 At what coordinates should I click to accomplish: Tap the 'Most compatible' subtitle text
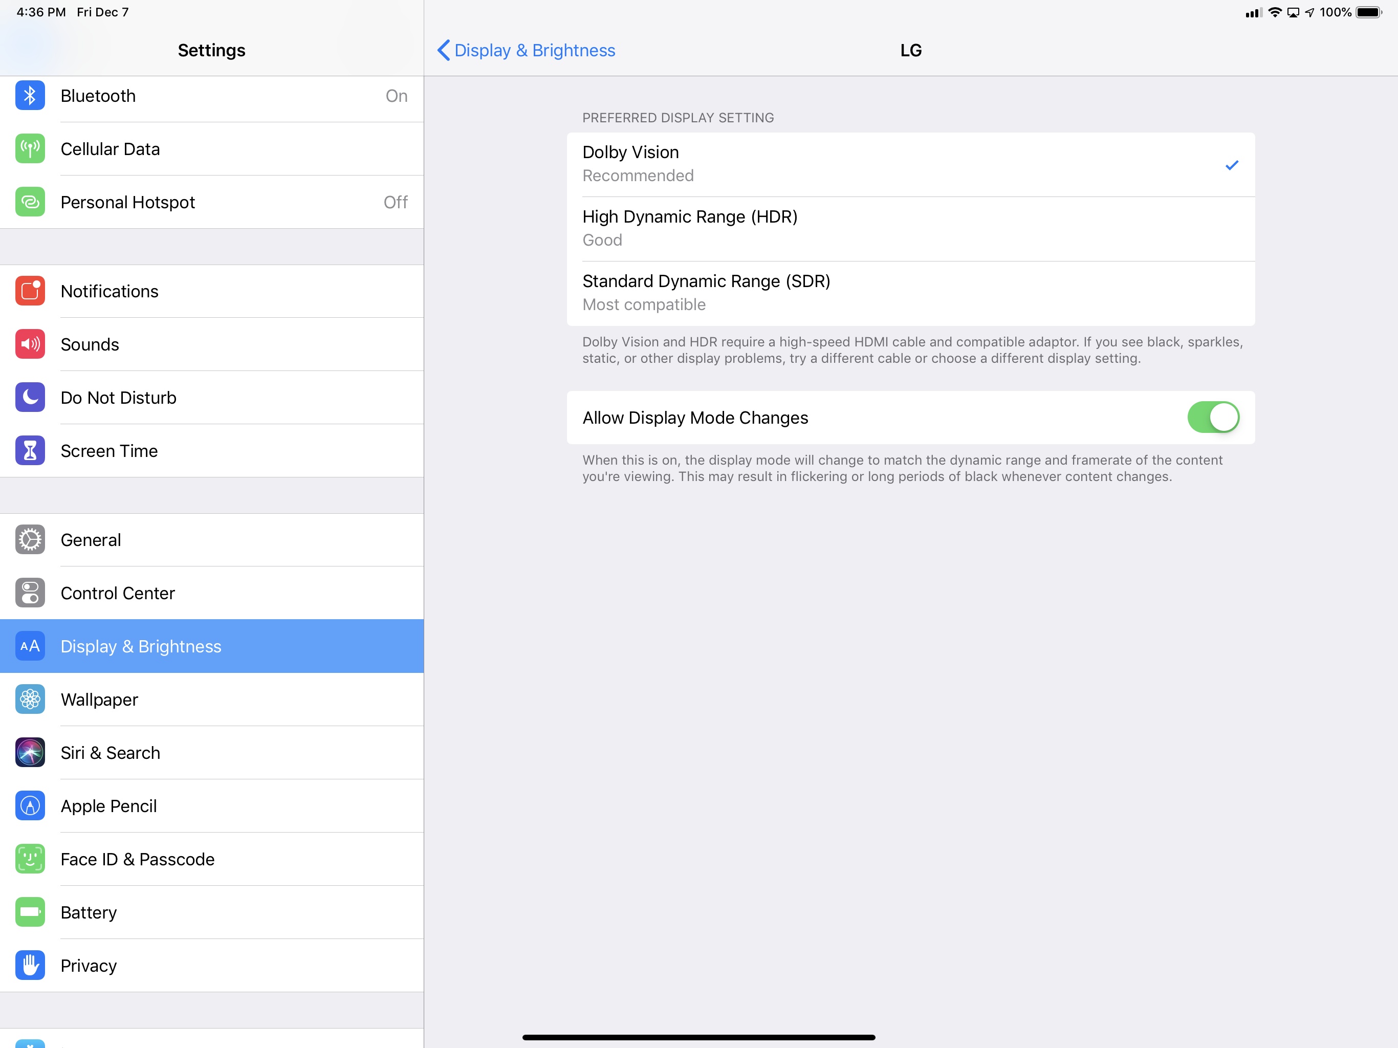click(643, 304)
